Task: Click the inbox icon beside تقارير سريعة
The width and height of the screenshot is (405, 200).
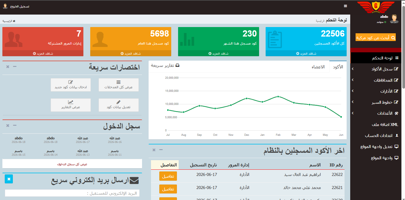Action: click(x=177, y=65)
